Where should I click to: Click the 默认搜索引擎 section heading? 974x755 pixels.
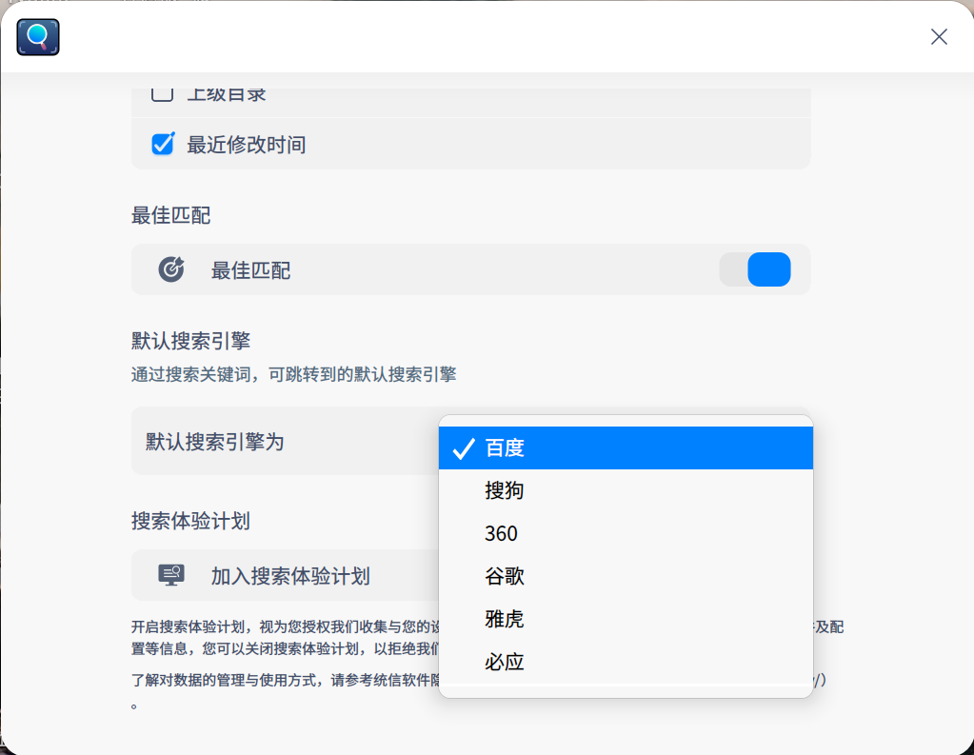tap(190, 341)
